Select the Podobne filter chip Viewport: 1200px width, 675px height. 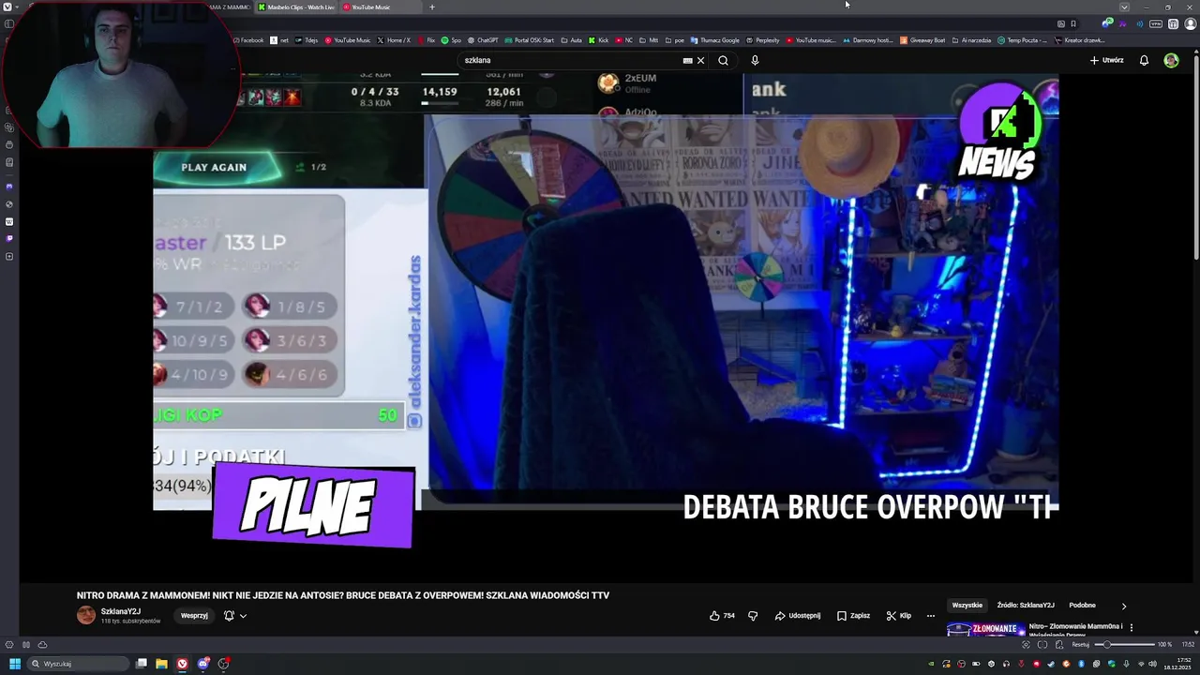point(1082,606)
